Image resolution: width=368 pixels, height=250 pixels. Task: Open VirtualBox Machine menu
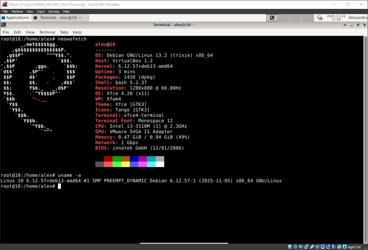17,11
